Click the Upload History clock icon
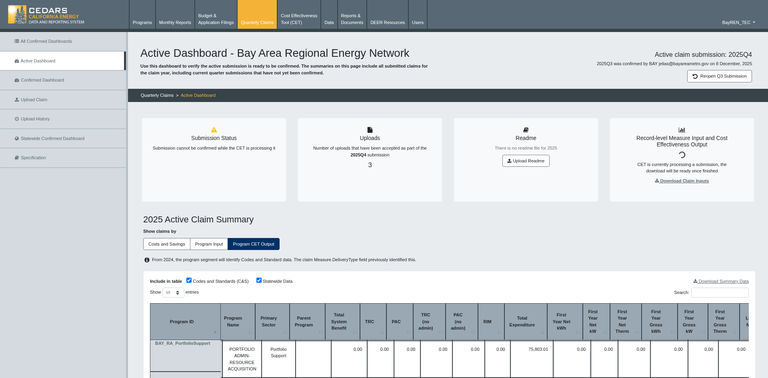Viewport: 768px width, 378px height. tap(17, 119)
